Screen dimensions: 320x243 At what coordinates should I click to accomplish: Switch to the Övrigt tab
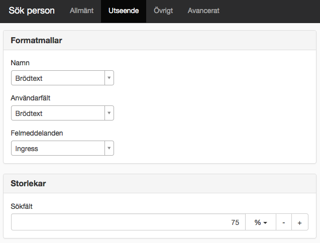[163, 11]
